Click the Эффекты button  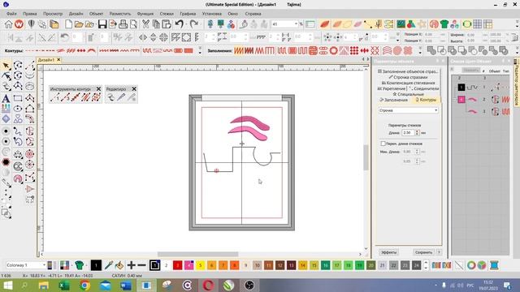pyautogui.click(x=388, y=252)
